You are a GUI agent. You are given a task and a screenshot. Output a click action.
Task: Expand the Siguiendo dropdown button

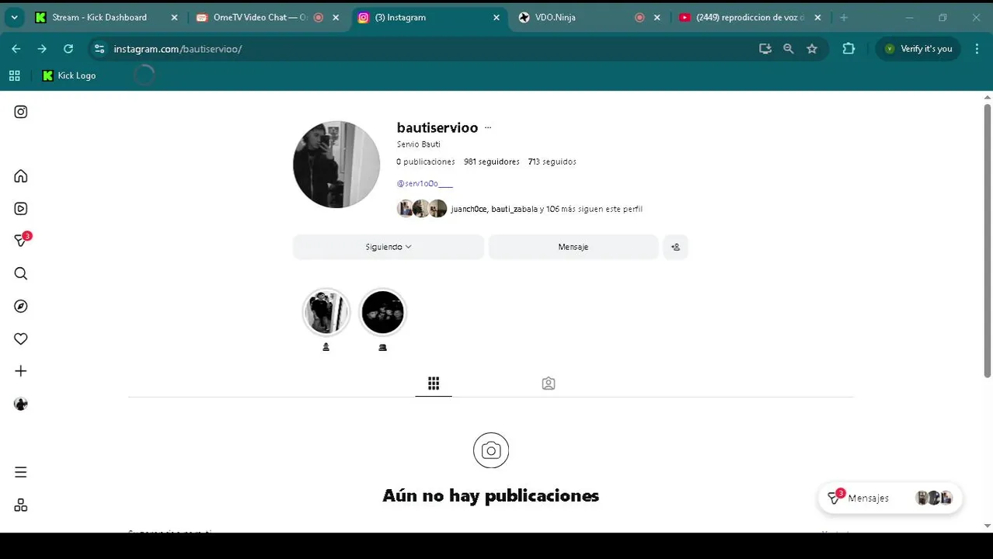(x=388, y=247)
